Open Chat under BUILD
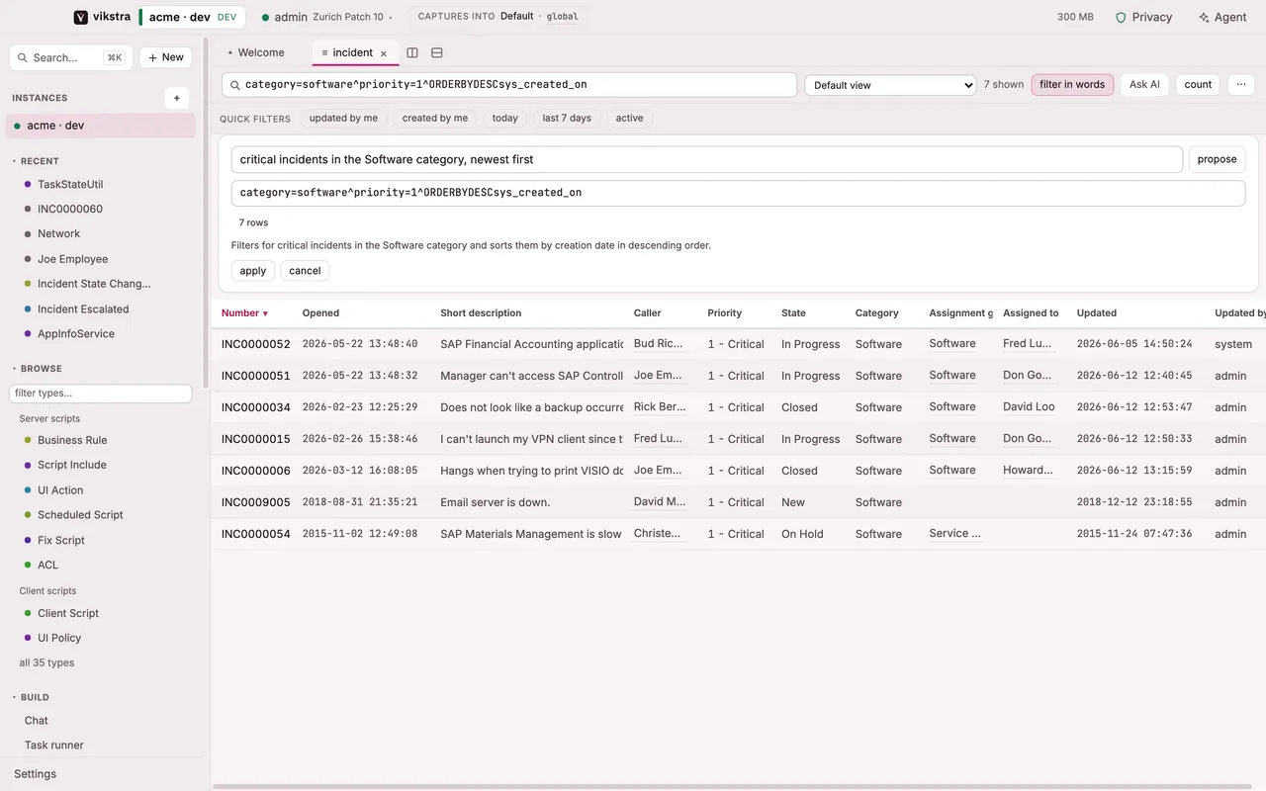Image resolution: width=1266 pixels, height=791 pixels. pyautogui.click(x=37, y=721)
